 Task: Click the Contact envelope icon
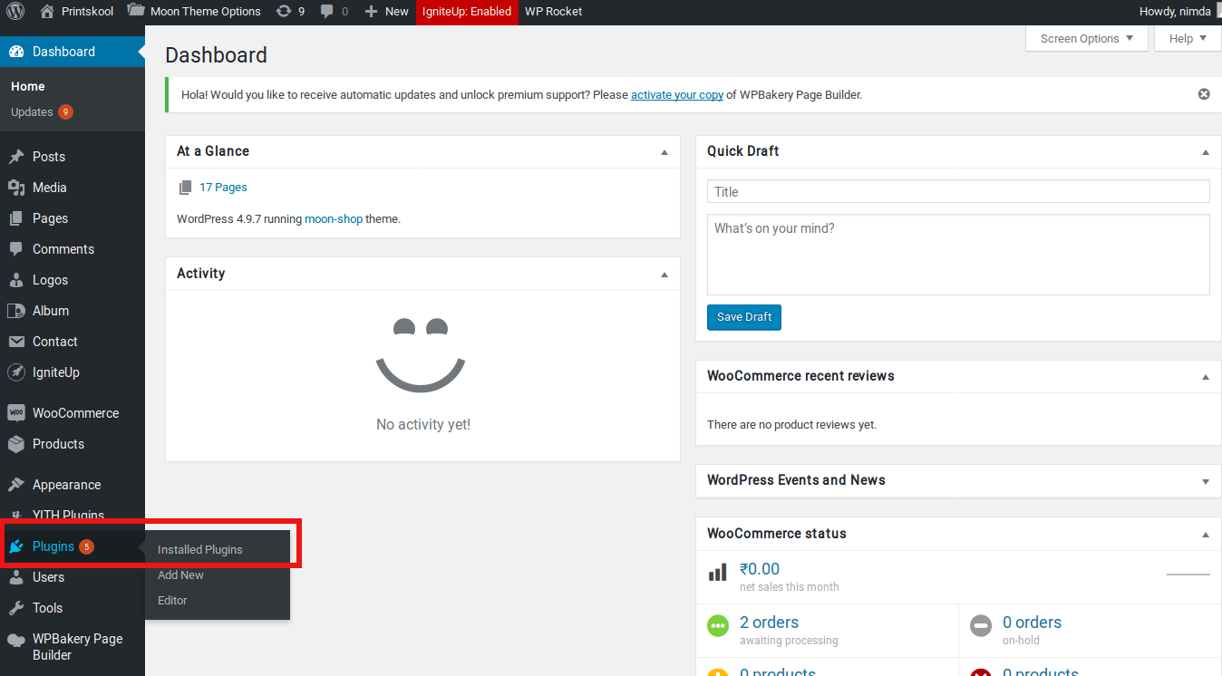pos(16,342)
